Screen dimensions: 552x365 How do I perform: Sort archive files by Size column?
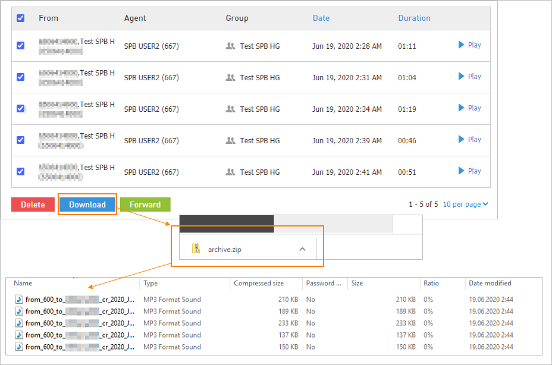tap(357, 283)
